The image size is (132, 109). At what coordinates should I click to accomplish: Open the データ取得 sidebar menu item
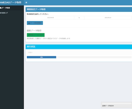pyautogui.click(x=12, y=8)
